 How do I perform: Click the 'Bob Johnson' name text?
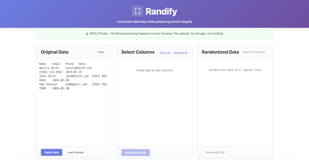(x=48, y=84)
